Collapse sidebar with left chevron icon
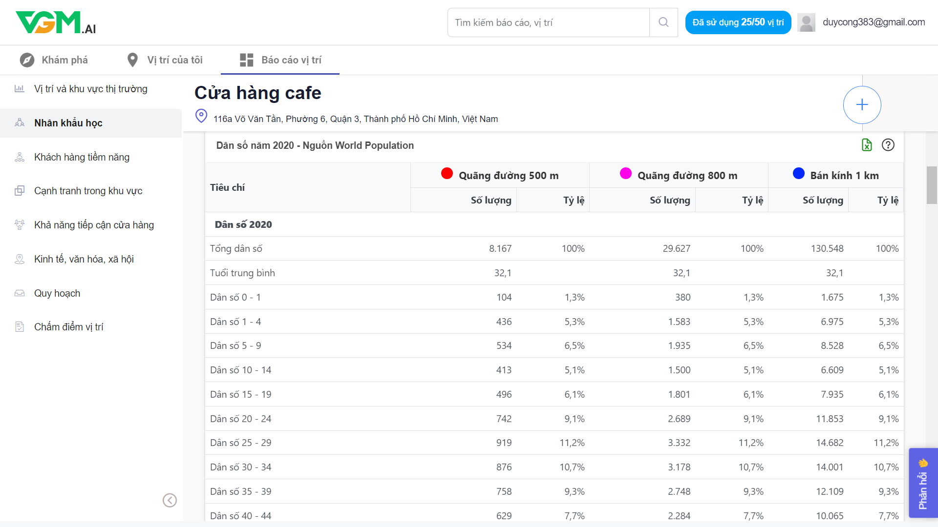 170,500
